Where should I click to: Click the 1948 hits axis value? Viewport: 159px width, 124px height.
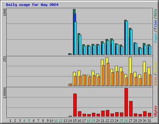pos(5,12)
